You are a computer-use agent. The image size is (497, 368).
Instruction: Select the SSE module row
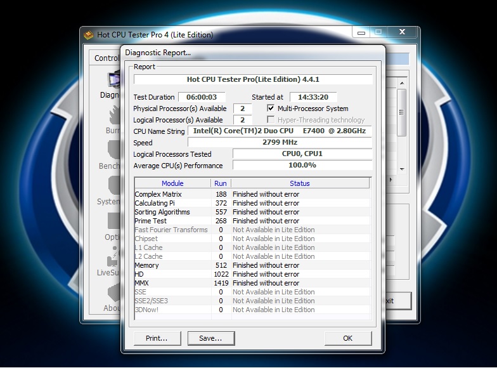pyautogui.click(x=252, y=292)
